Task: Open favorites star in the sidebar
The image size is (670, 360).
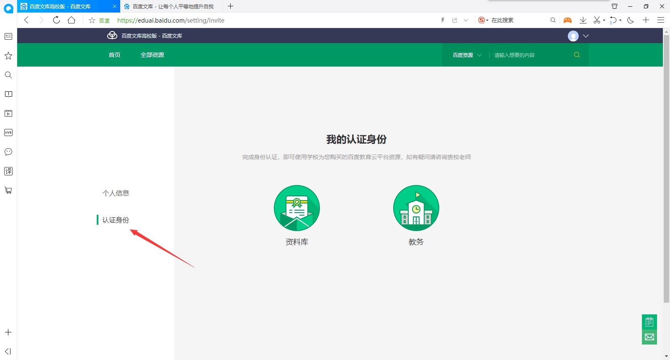Action: (8, 56)
